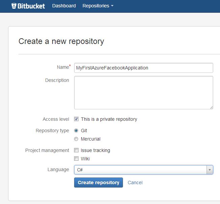This screenshot has width=220, height=204.
Task: Enable the Issue tracking checkbox
Action: (76, 150)
